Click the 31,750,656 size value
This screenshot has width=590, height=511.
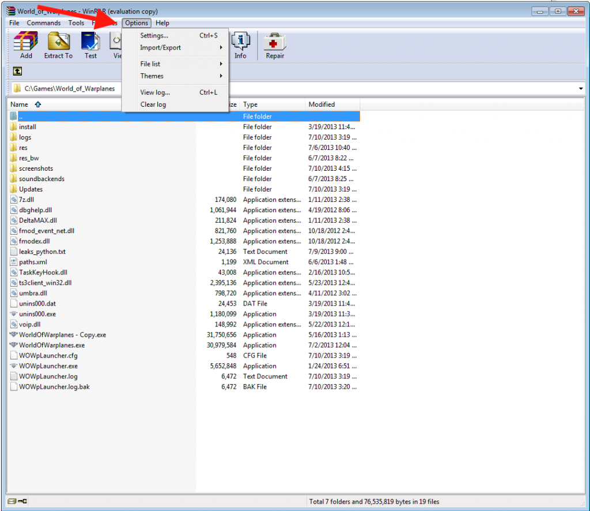coord(221,335)
